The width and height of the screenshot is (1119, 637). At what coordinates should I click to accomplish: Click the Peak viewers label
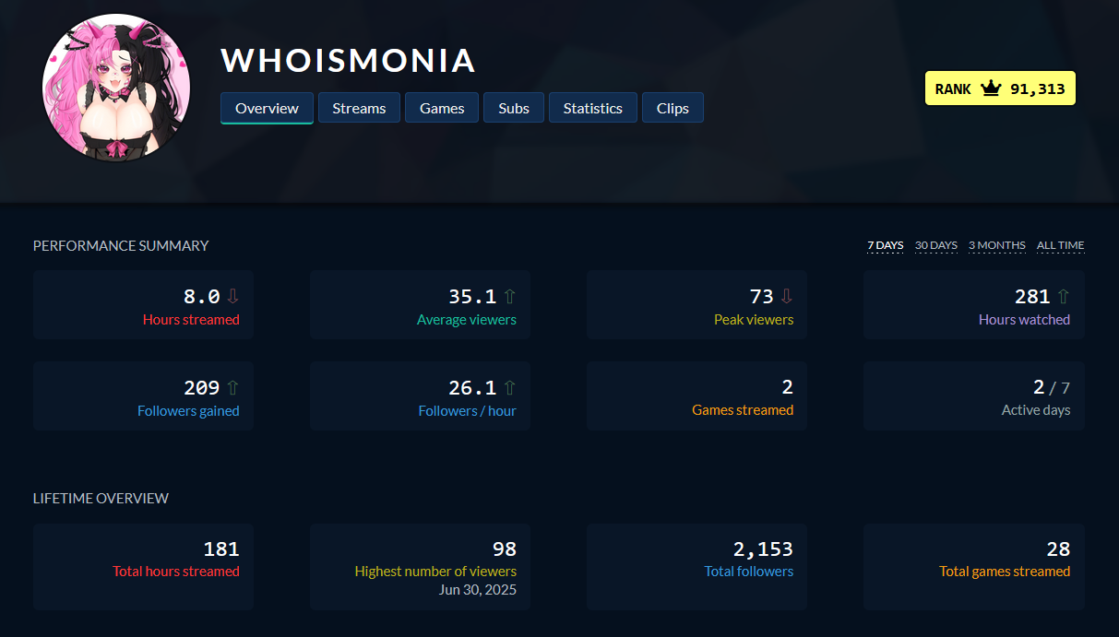coord(754,320)
